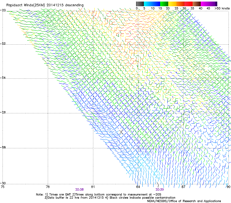Click the title 'Rapidsact Winds(25KM) 20141215 descending'
The image size is (231, 203).
click(45, 5)
